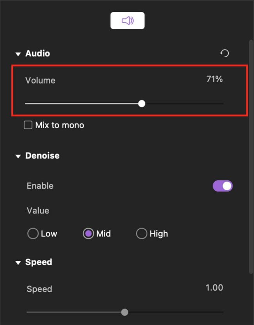Image resolution: width=254 pixels, height=325 pixels.
Task: Select the Low denoise option
Action: click(x=33, y=234)
